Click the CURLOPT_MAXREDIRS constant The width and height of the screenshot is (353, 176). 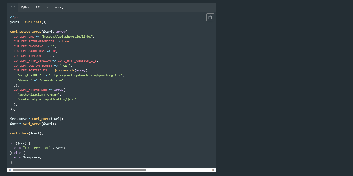pyautogui.click(x=29, y=51)
